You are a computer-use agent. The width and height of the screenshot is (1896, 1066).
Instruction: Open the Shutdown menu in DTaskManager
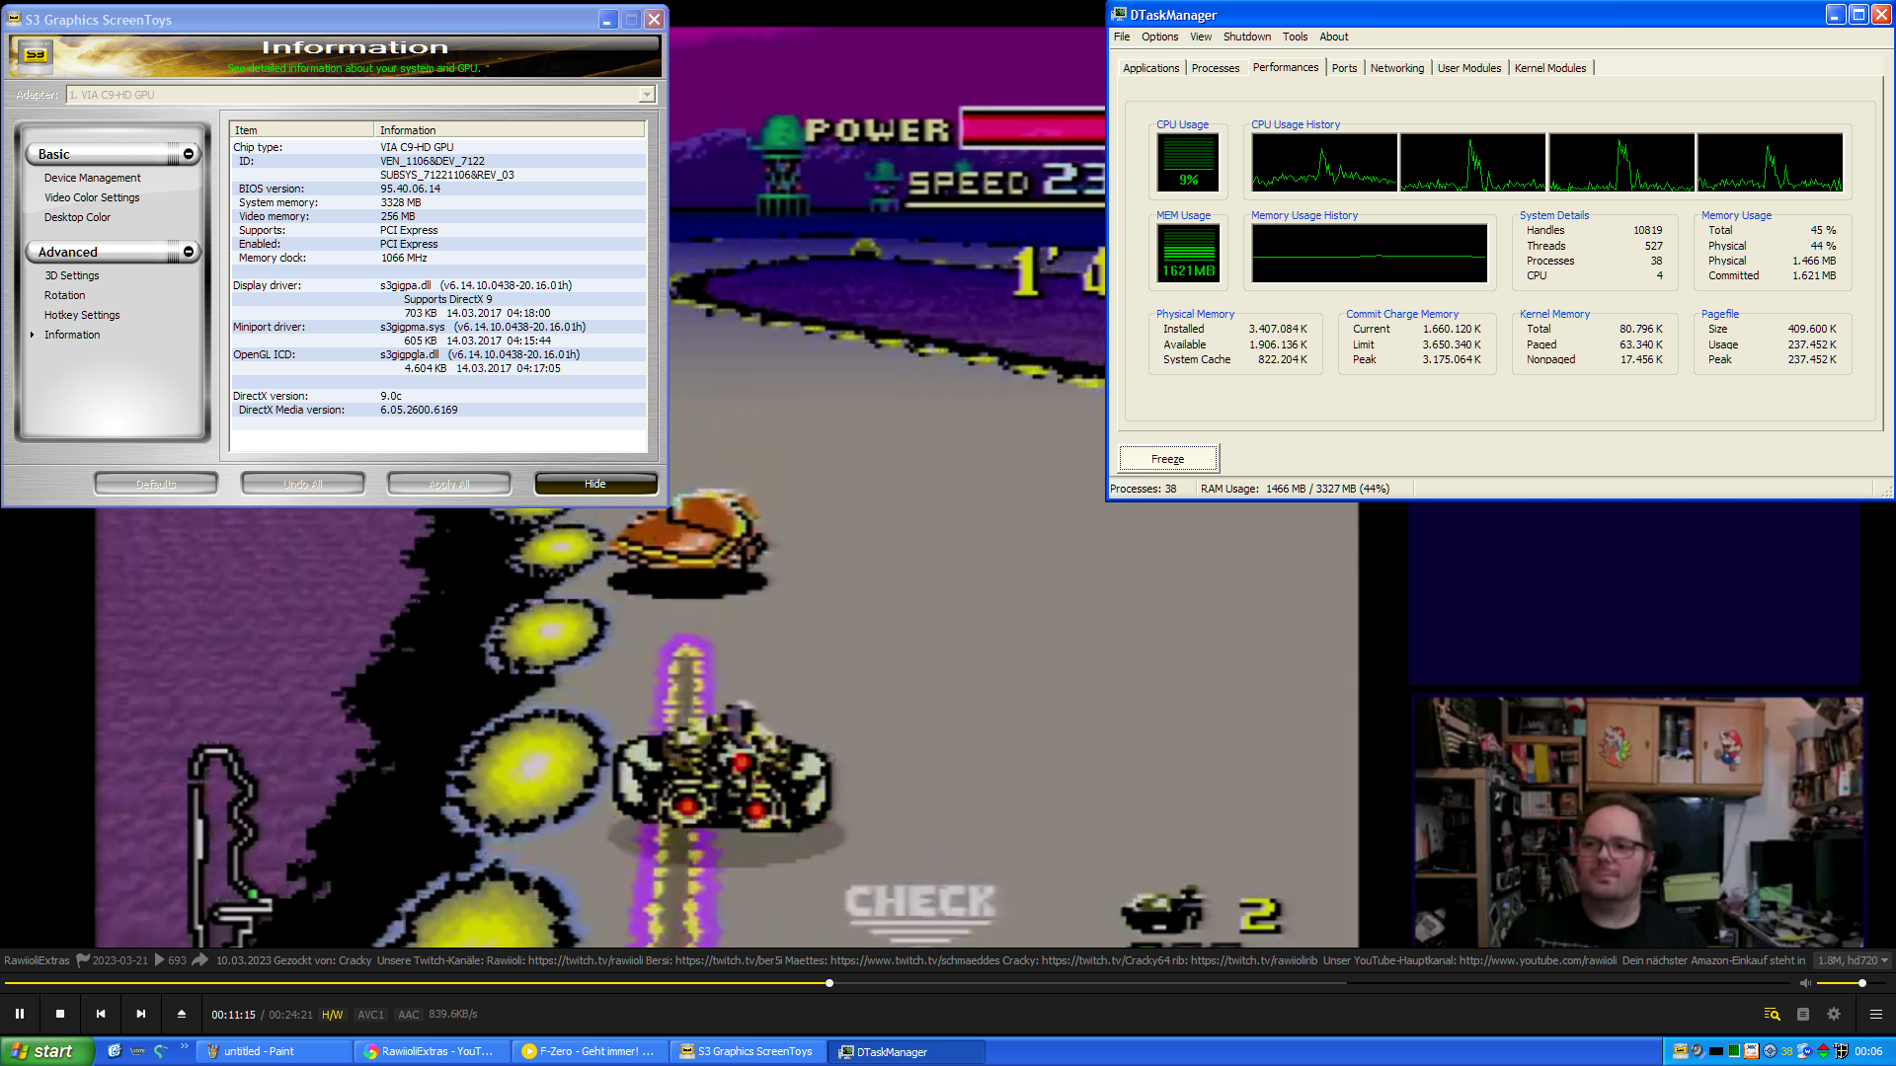(x=1246, y=37)
